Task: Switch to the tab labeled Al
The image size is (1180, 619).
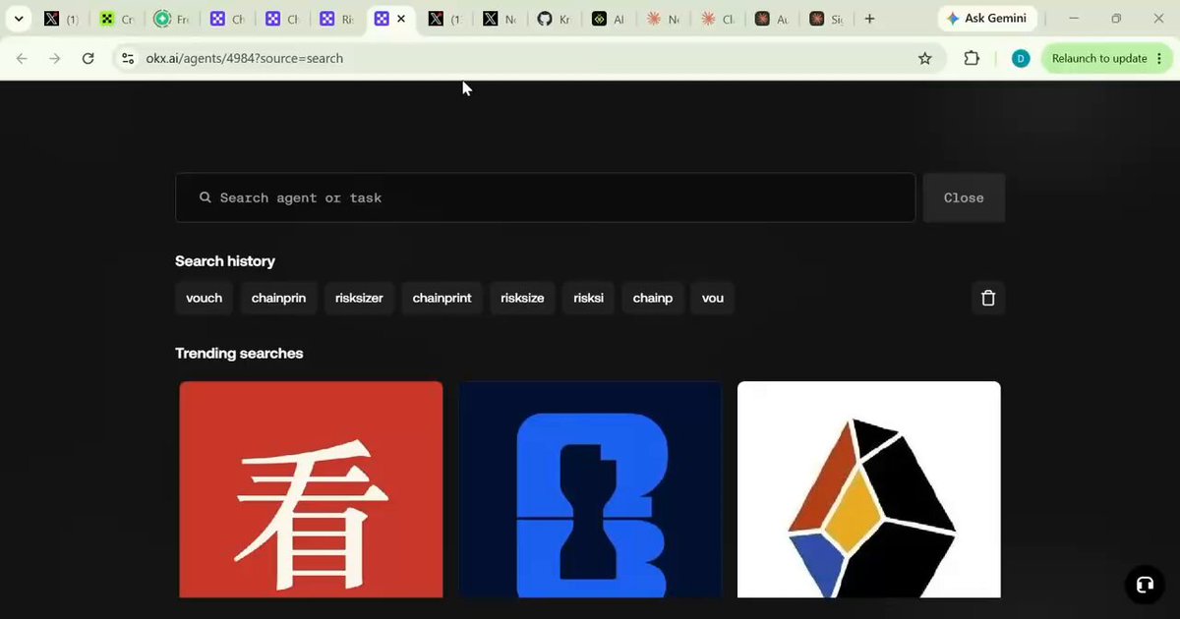Action: tap(608, 19)
